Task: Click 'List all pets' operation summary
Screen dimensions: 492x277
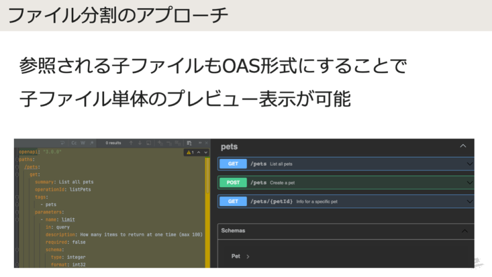Action: pyautogui.click(x=281, y=164)
